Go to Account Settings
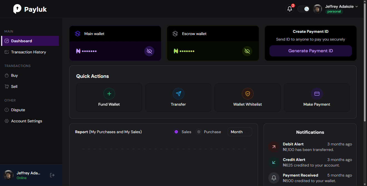Screen dimensions: 367x186 (x=26, y=121)
